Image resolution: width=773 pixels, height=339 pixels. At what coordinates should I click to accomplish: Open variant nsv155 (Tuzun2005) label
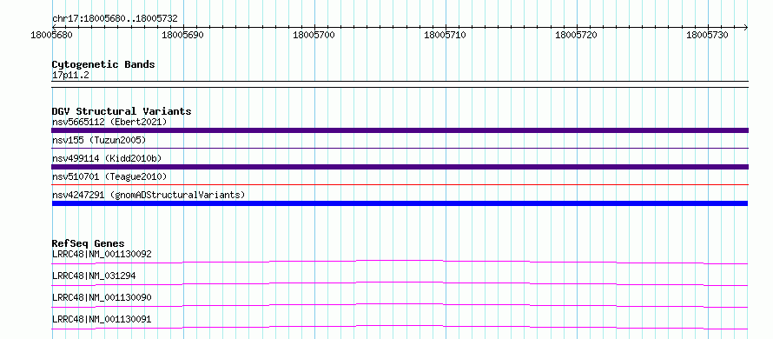[x=99, y=140]
